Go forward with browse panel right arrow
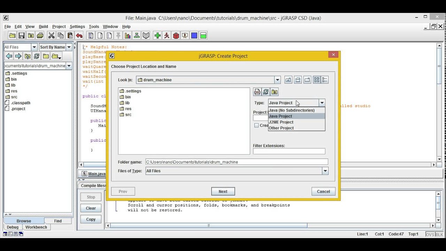 coord(18,56)
